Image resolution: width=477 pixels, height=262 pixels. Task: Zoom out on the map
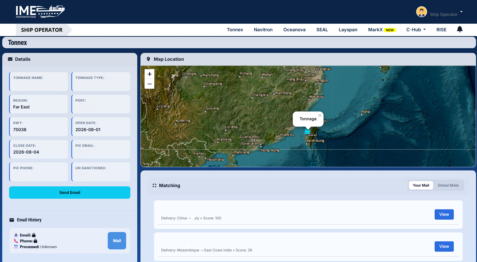[x=150, y=84]
